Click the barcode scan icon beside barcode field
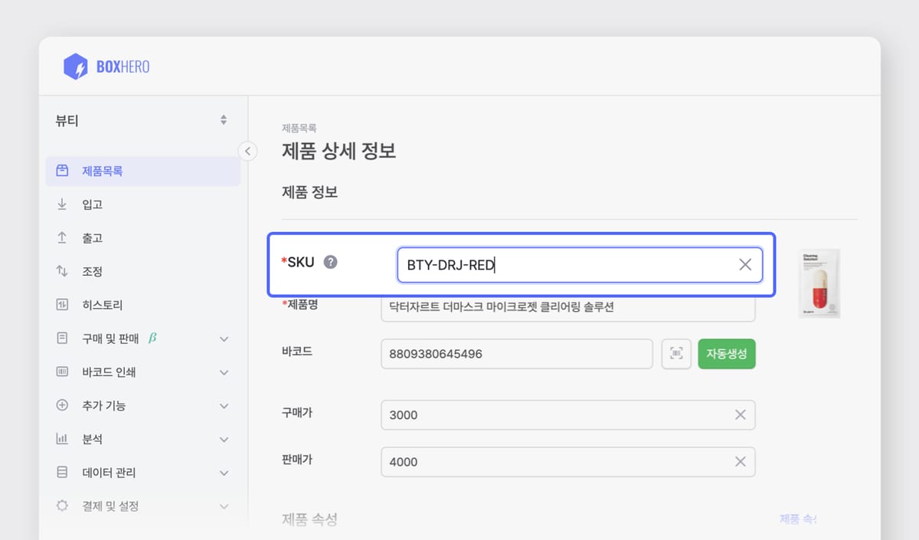Screen dimensions: 919x540 (x=676, y=354)
